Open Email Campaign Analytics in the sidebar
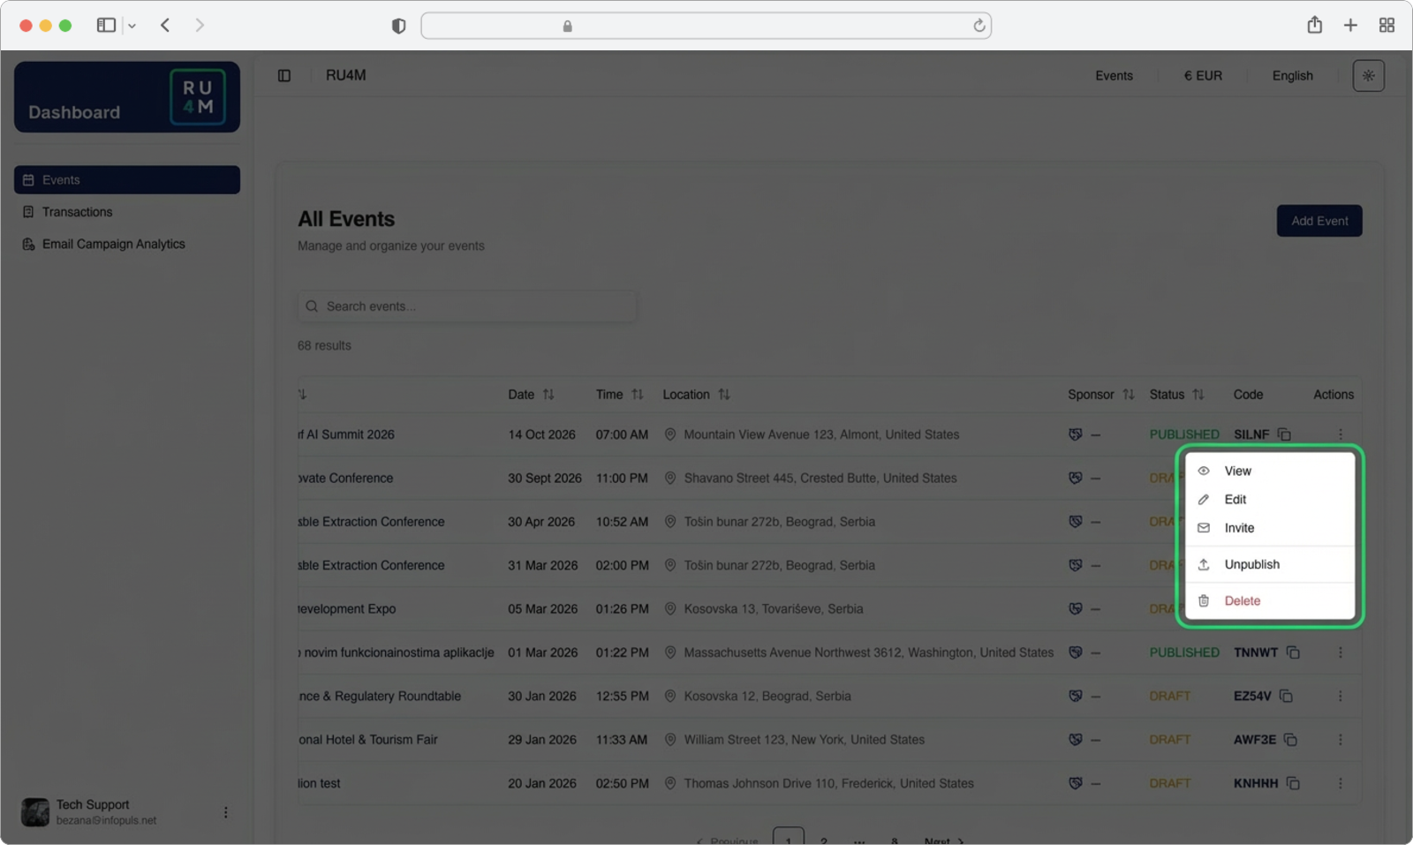Image resolution: width=1413 pixels, height=845 pixels. pos(113,244)
